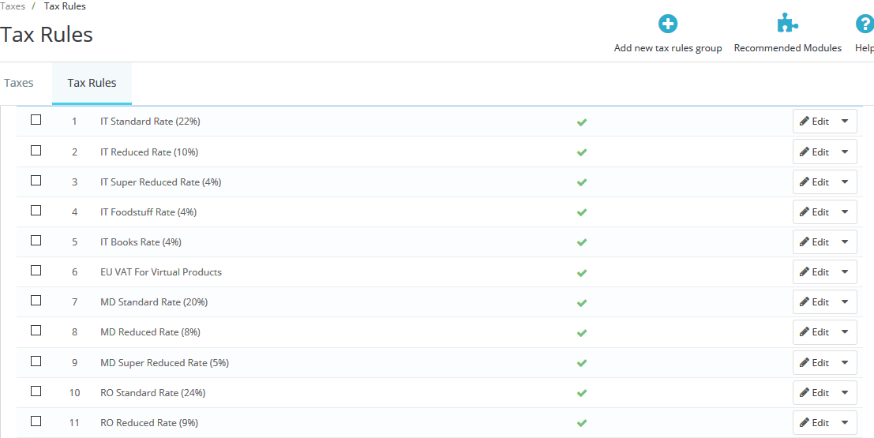The image size is (874, 438).
Task: Click the 'IT Standard Rate (22%)' name text
Action: (151, 122)
